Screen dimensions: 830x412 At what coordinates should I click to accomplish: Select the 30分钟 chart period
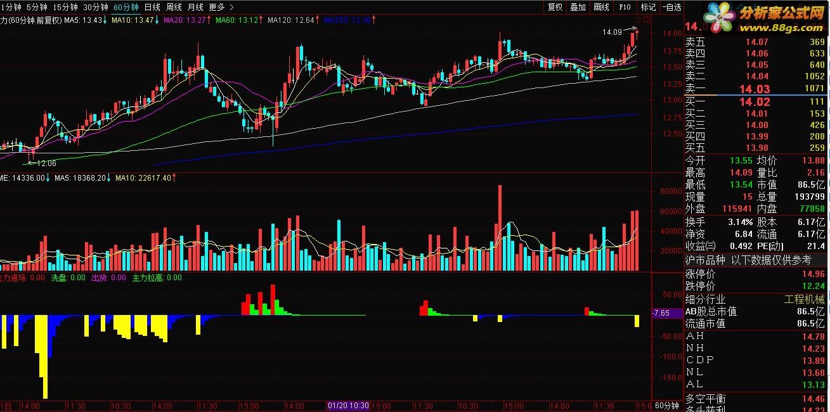pos(96,7)
